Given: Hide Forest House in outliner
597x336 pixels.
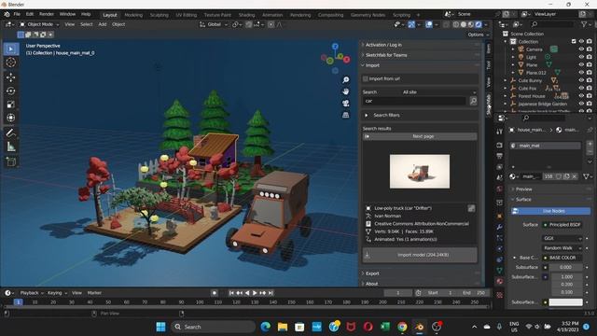Looking at the screenshot, I should (581, 96).
